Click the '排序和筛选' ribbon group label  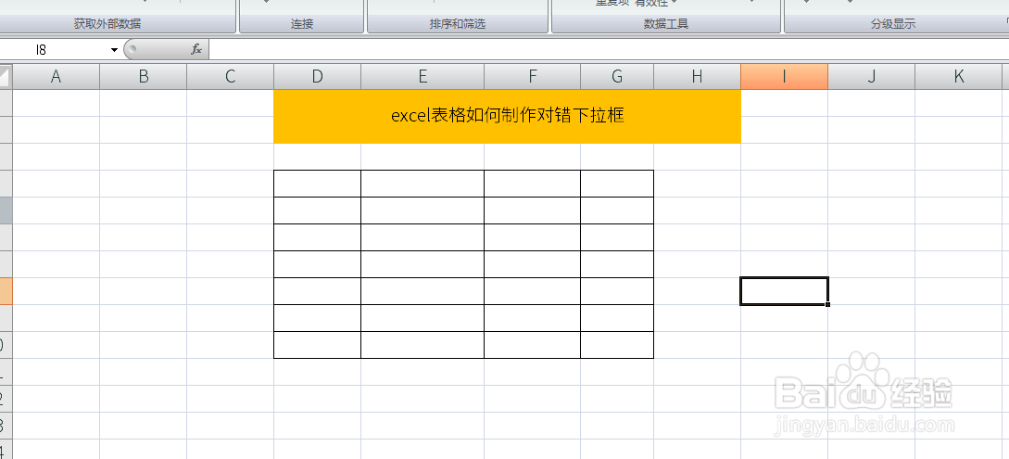[458, 24]
